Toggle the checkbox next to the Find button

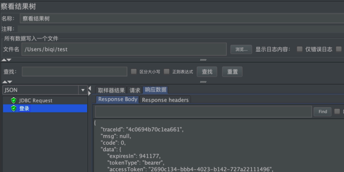[x=337, y=111]
